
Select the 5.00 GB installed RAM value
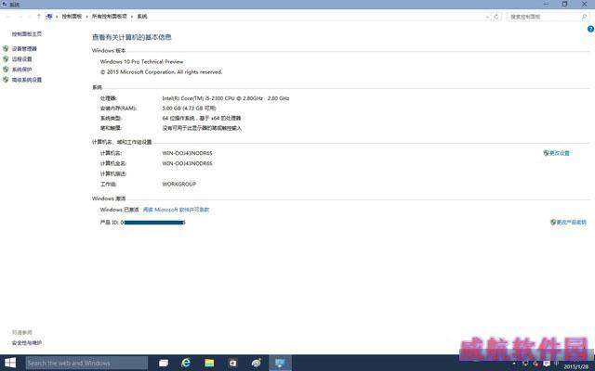(x=189, y=109)
